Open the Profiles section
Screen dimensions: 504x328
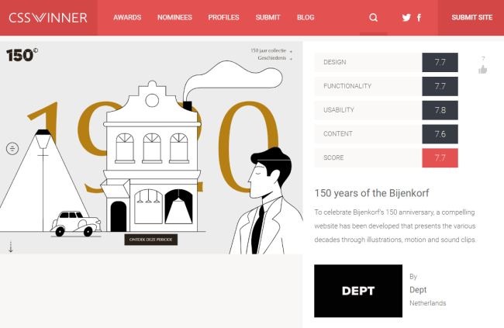click(223, 17)
